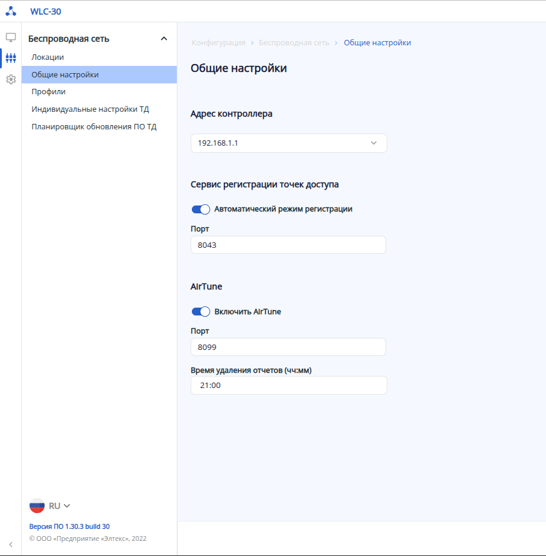Click the Russian flag icon
Screen dimensions: 546x556
pyautogui.click(x=37, y=506)
